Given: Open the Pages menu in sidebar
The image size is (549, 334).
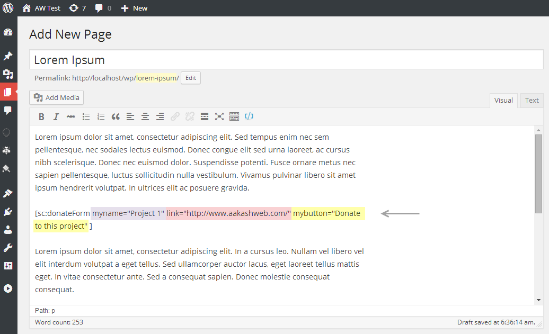Looking at the screenshot, I should (x=8, y=92).
